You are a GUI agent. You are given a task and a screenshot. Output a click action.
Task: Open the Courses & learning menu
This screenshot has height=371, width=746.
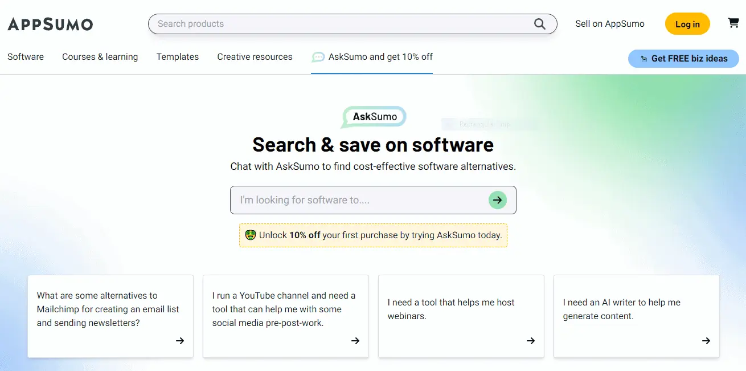100,57
